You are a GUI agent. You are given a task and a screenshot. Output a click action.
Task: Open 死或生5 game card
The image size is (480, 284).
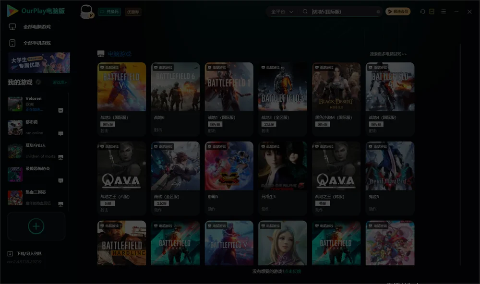point(283,178)
